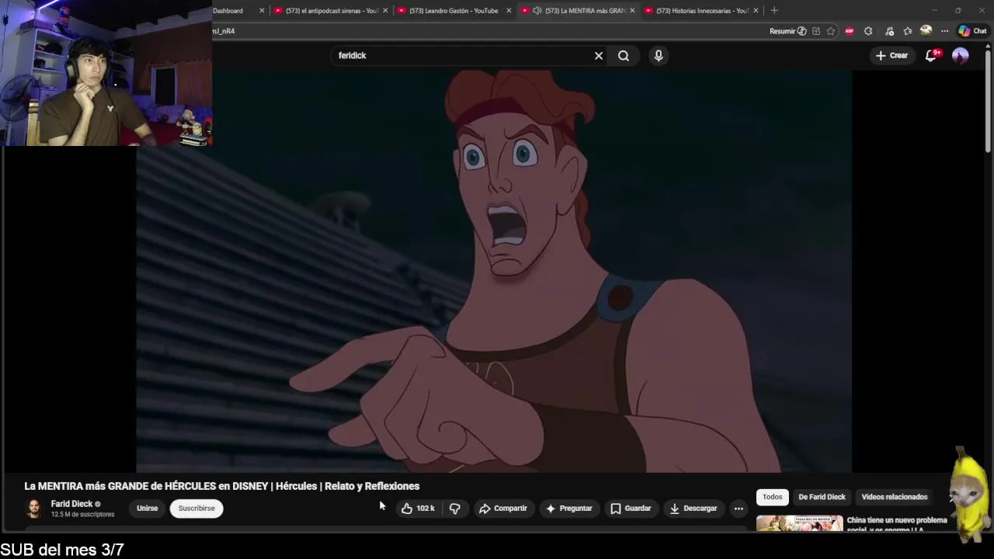Click the '102 k' likes count

426,509
